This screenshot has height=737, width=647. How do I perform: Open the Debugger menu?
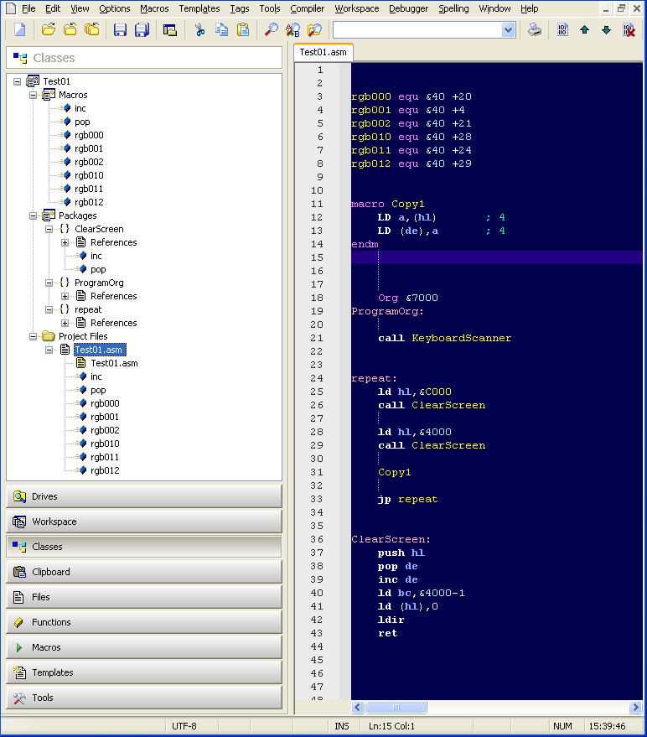point(408,8)
